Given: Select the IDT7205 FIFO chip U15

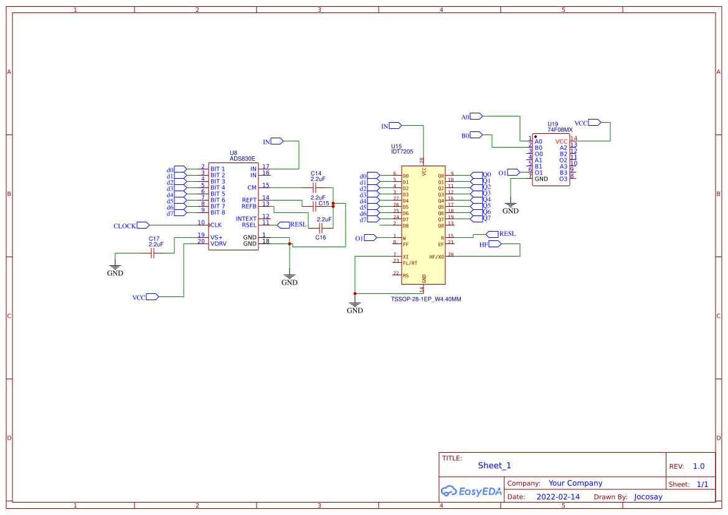Looking at the screenshot, I should click(423, 224).
